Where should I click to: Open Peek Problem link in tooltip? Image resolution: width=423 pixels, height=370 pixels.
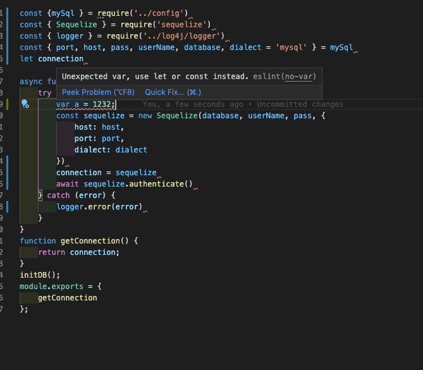pyautogui.click(x=98, y=92)
